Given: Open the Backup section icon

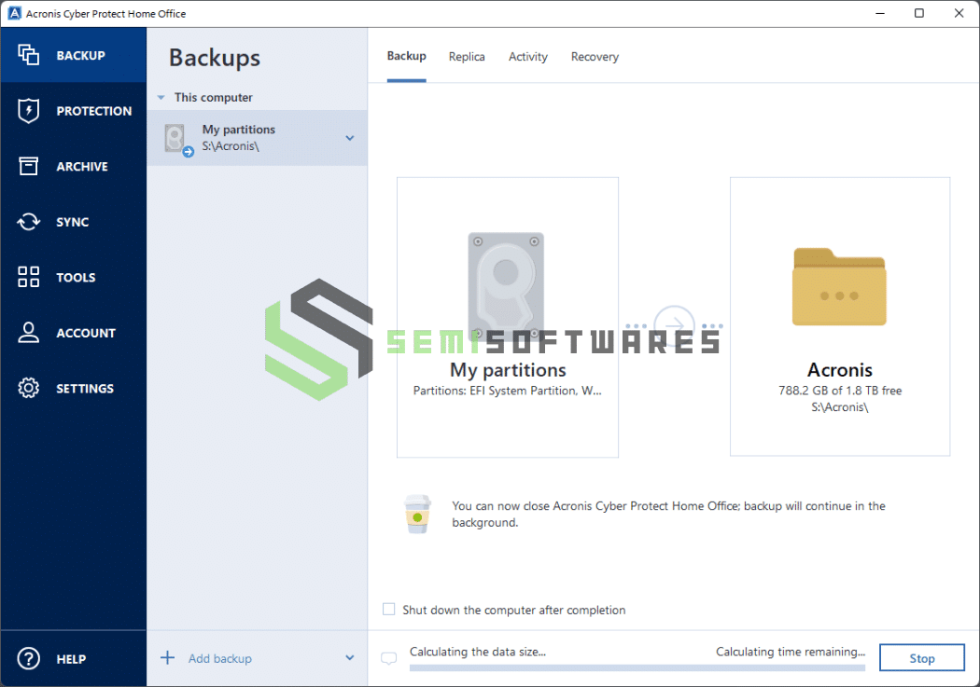Looking at the screenshot, I should point(28,55).
